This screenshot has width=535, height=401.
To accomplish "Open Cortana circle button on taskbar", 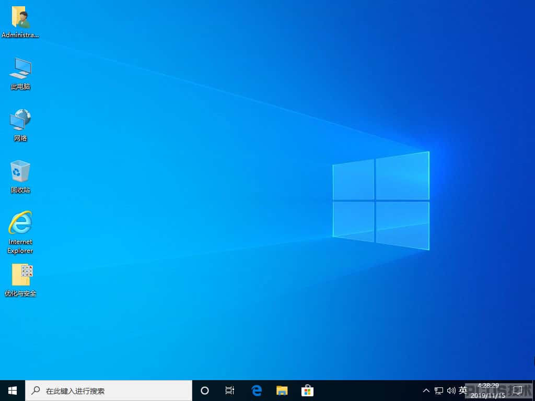I will (x=205, y=391).
